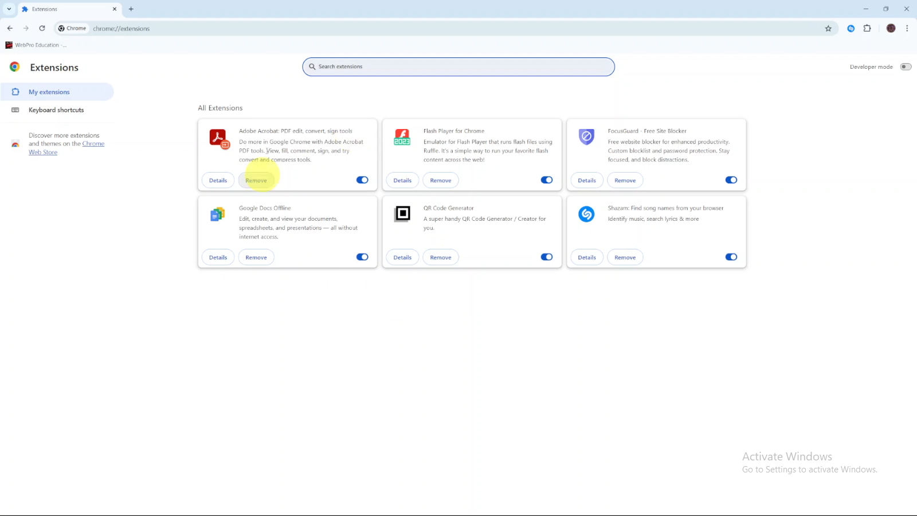
Task: Click the FocusGuard shield icon
Action: [x=586, y=136]
